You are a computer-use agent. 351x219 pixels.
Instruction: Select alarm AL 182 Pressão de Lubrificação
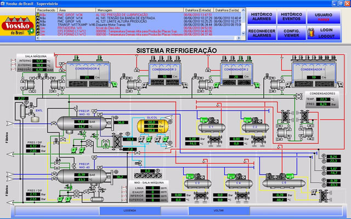139,15
